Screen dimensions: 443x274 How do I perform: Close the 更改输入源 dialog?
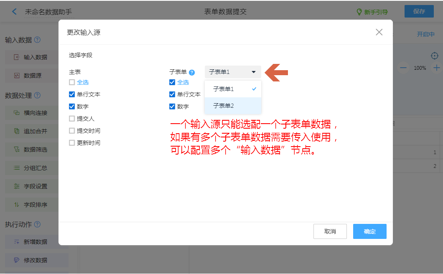379,32
